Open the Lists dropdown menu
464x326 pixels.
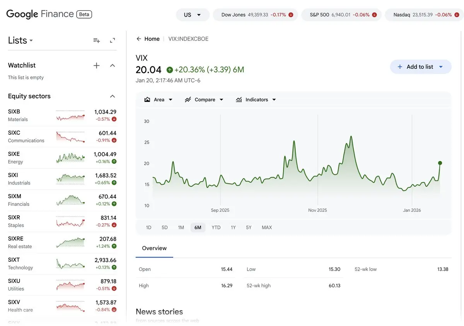[20, 40]
